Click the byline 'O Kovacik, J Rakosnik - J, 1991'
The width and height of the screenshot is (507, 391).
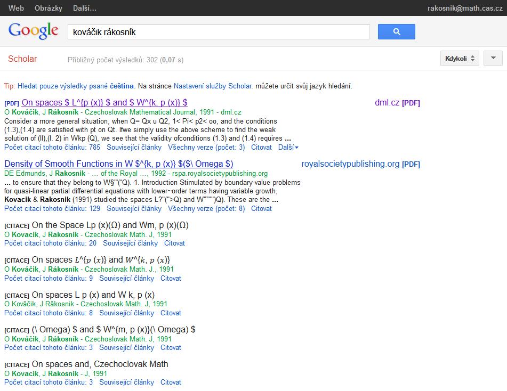tap(55, 373)
